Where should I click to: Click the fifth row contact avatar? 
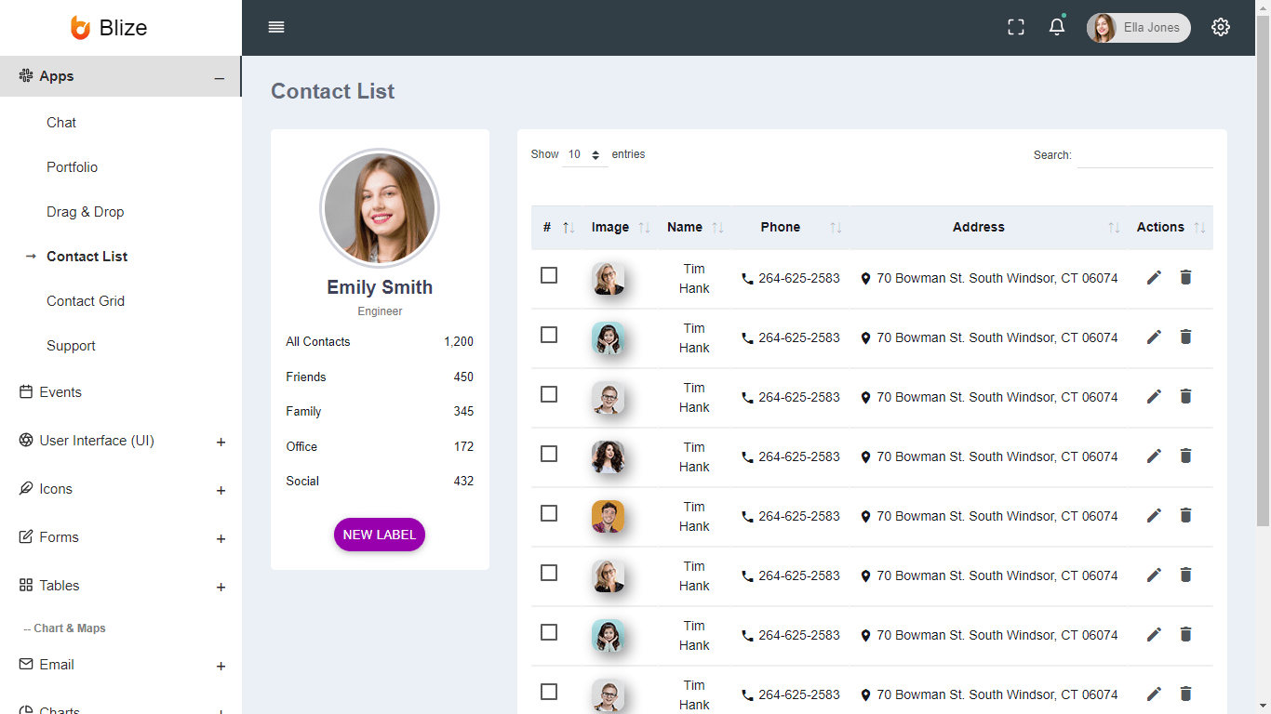coord(608,516)
